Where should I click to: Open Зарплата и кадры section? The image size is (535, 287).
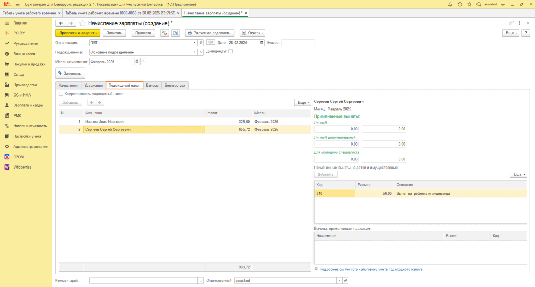point(28,105)
